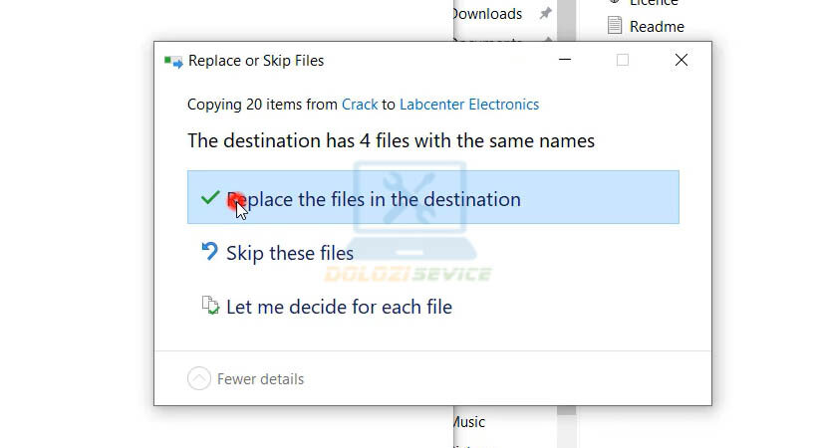
Task: Close the Replace or Skip Files dialog
Action: click(x=681, y=61)
